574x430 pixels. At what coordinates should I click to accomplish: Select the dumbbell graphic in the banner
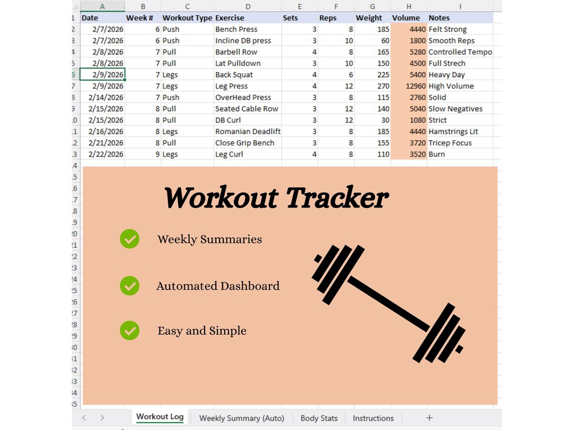[x=389, y=304]
